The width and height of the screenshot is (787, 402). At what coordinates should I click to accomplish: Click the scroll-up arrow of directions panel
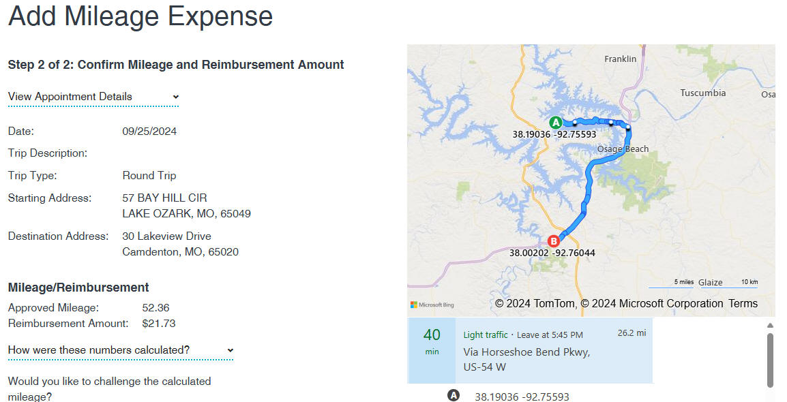pyautogui.click(x=771, y=325)
